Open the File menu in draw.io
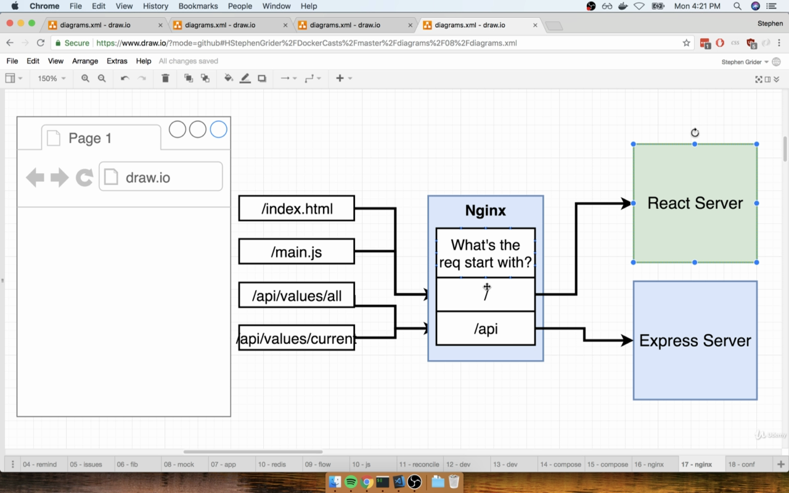 [x=12, y=61]
